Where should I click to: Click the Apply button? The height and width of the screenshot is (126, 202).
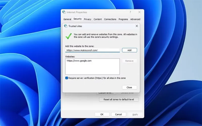pos(135,114)
